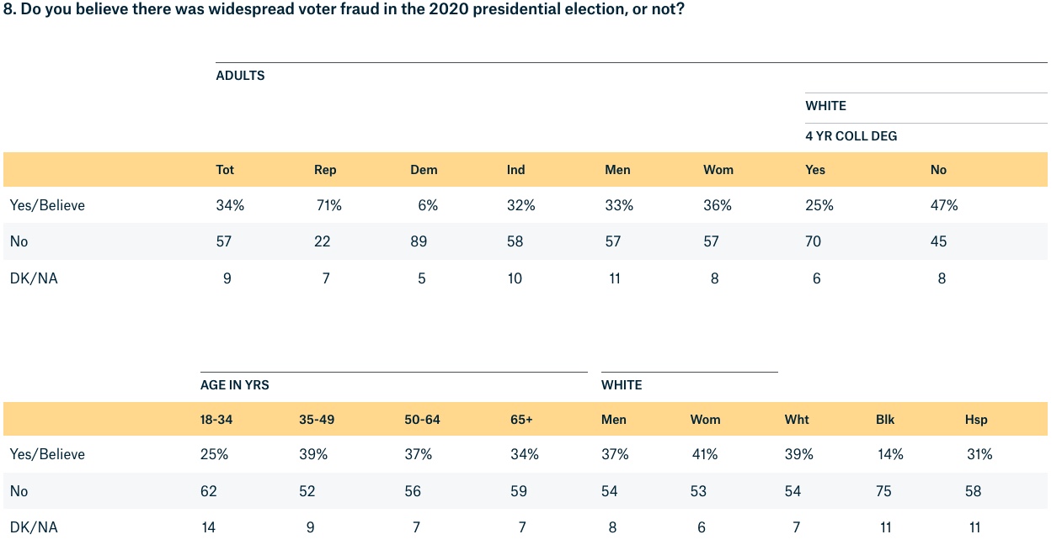The image size is (1062, 545).
Task: Click the 47% no-college-degree value
Action: pos(944,205)
